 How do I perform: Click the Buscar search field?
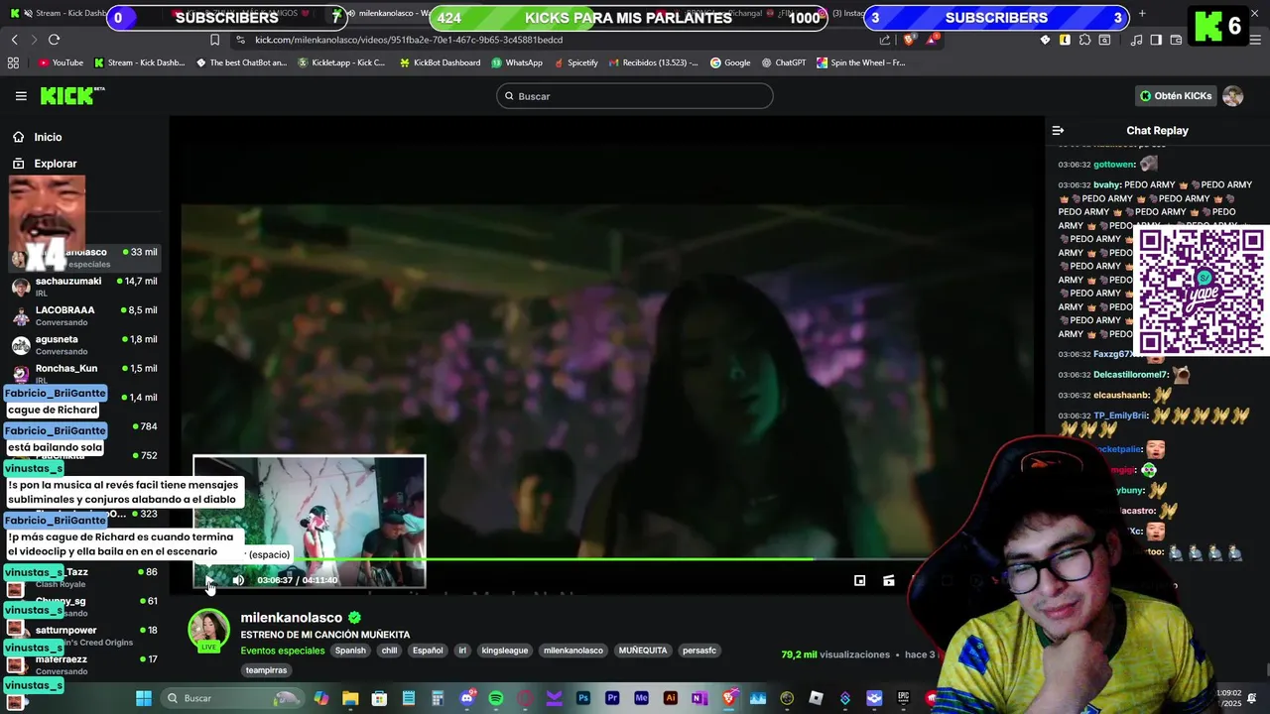click(x=635, y=96)
